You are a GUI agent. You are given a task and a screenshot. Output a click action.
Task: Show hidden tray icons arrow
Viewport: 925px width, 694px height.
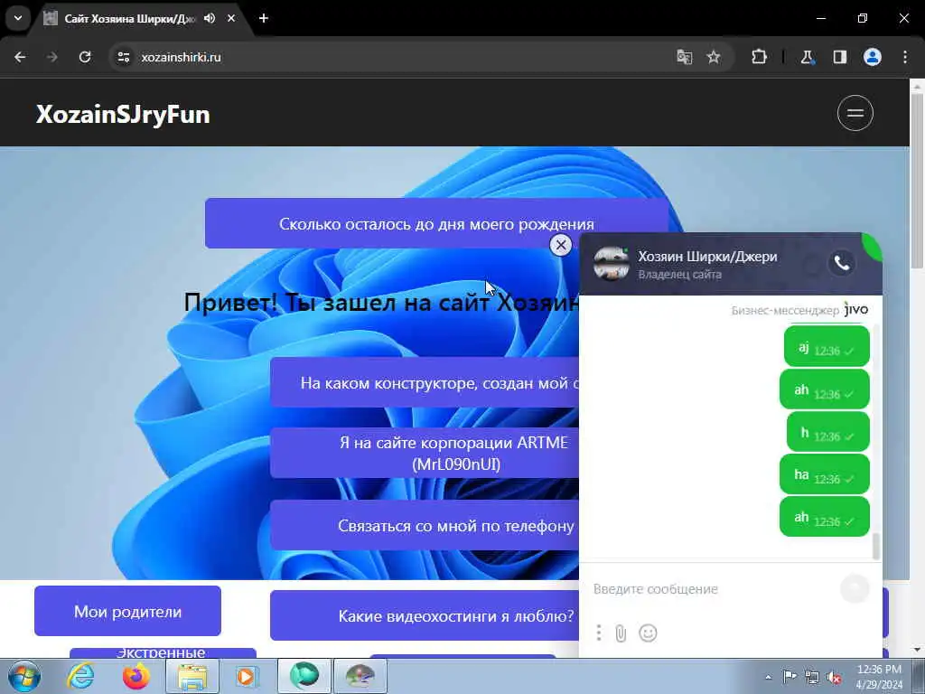(768, 677)
